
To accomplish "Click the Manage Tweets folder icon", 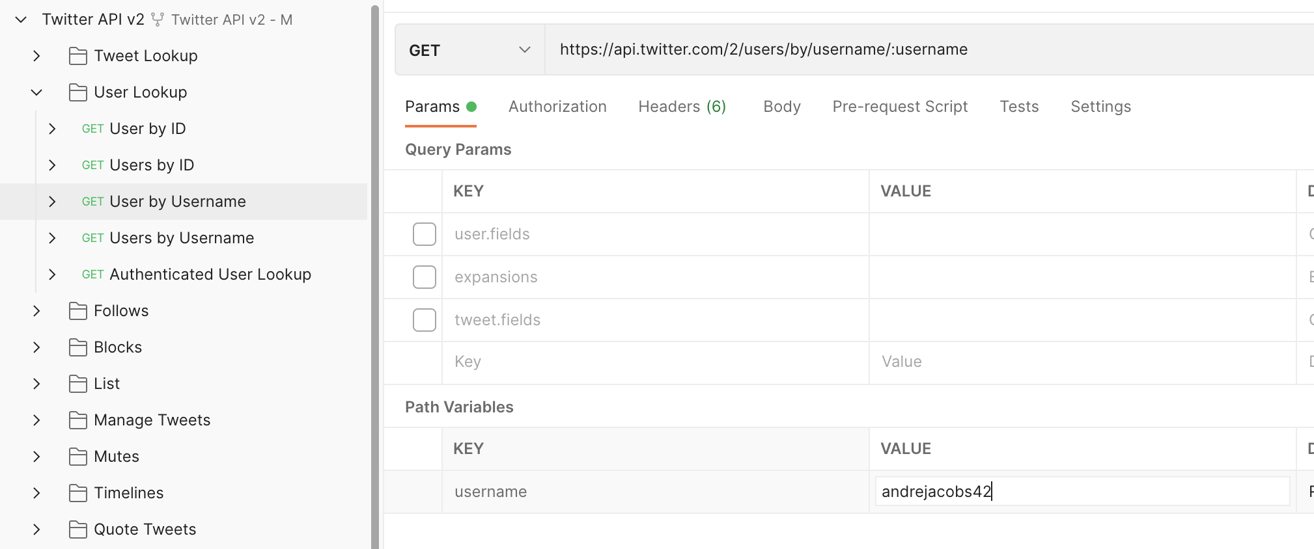I will click(78, 420).
